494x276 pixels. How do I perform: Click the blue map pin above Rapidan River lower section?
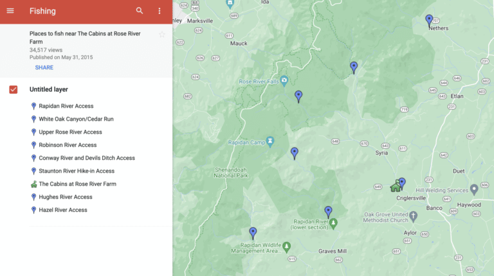coord(328,212)
